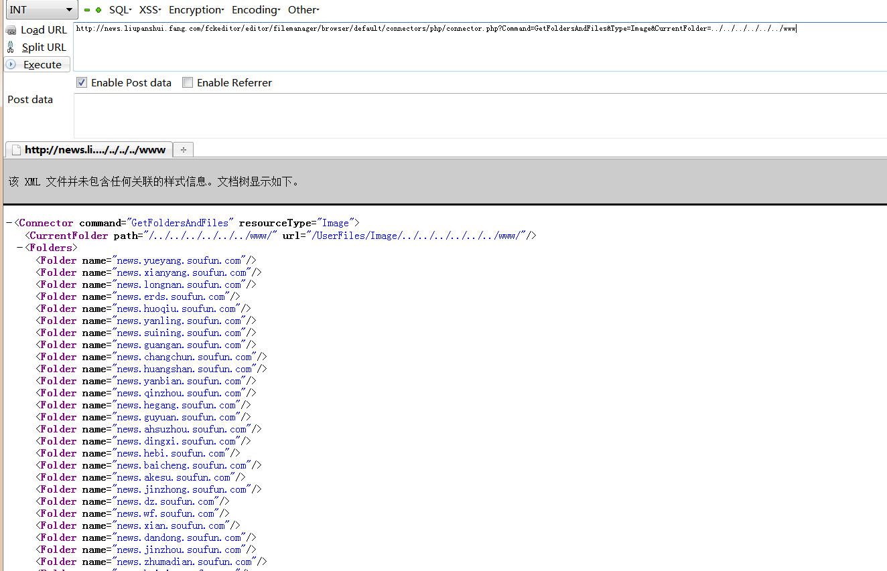This screenshot has width=887, height=571.
Task: Click folder row news.suining.soufun.com
Action: pos(146,333)
